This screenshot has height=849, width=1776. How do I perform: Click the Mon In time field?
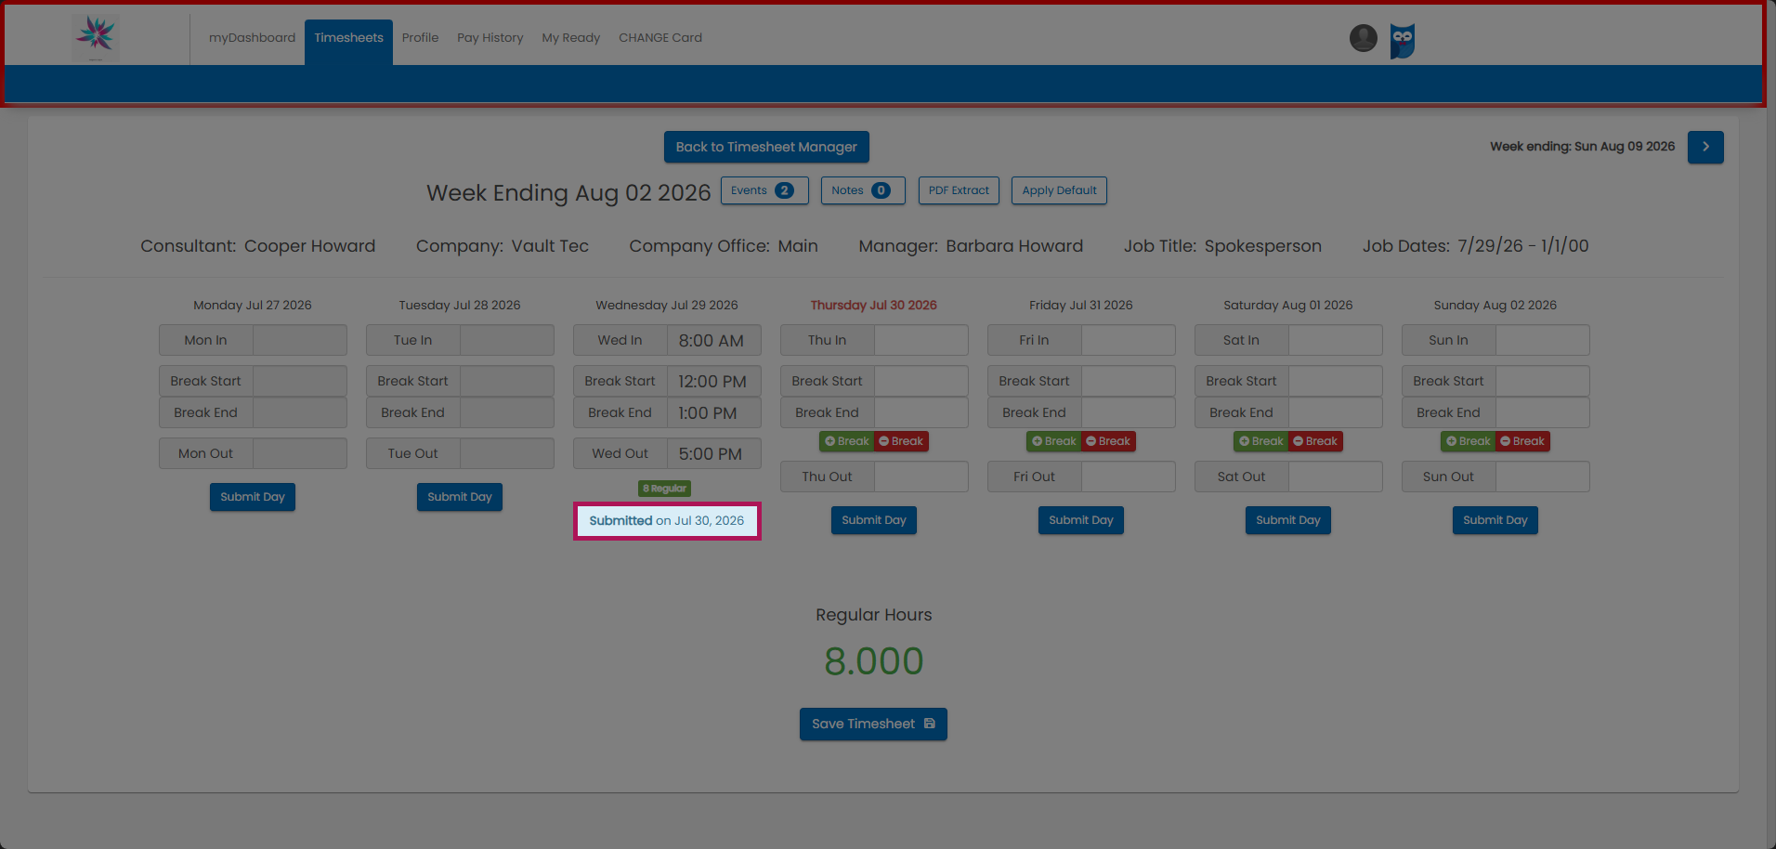point(300,340)
